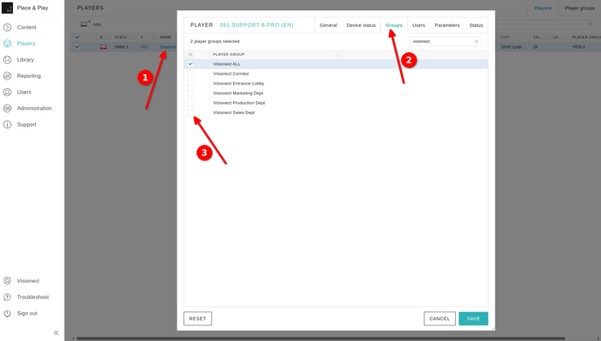Toggle the select-all player groups checkbox
The width and height of the screenshot is (601, 341).
[x=190, y=54]
